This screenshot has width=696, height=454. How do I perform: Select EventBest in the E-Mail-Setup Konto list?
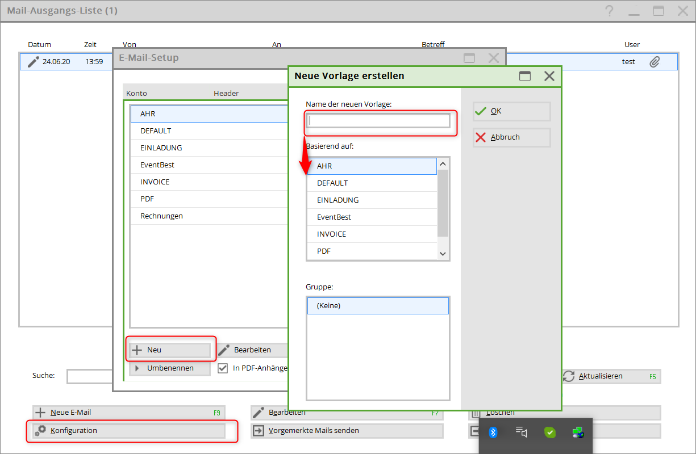point(209,165)
